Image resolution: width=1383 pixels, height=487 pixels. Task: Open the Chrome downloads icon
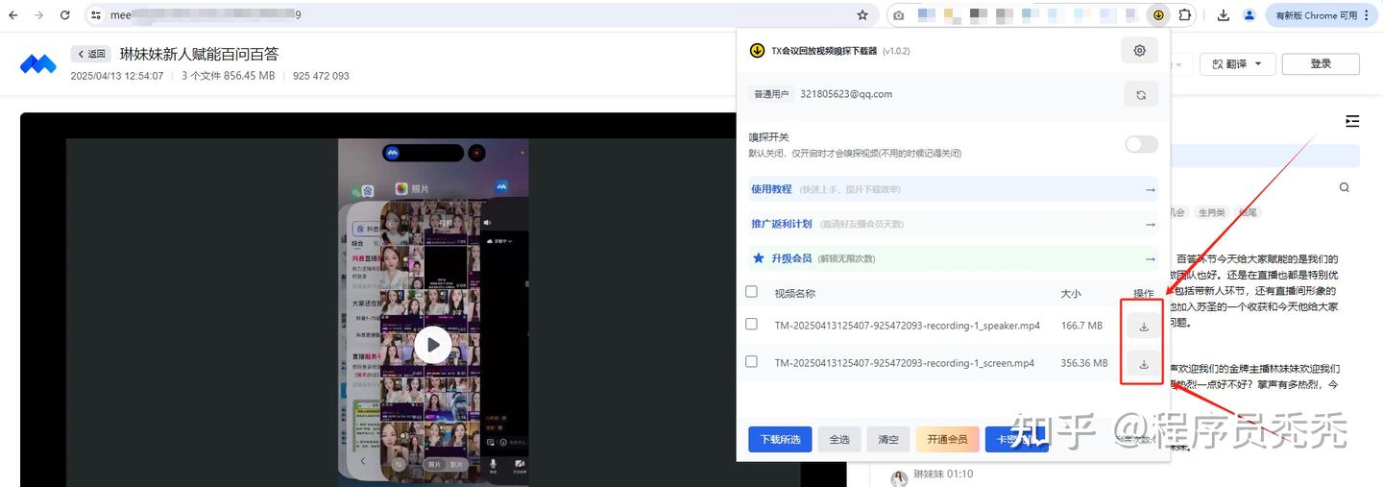pos(1223,15)
